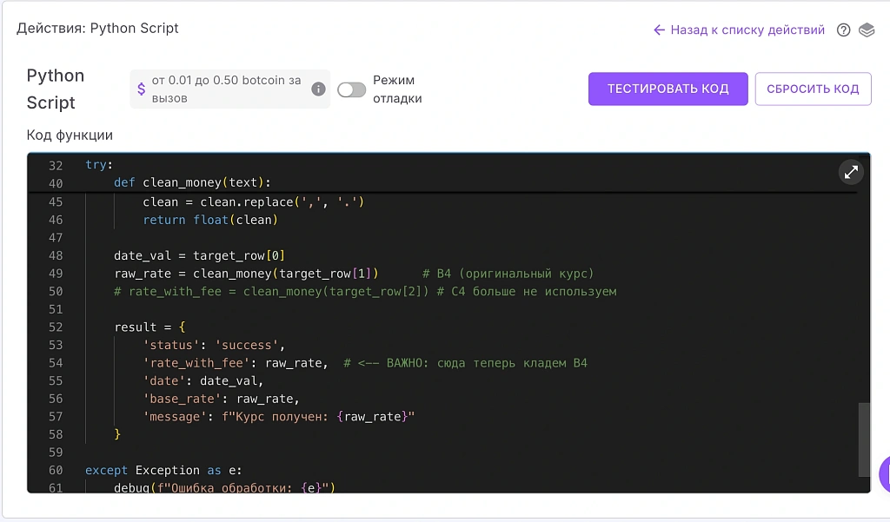Toggle the Режим отладки switch
The width and height of the screenshot is (890, 522).
pos(351,89)
